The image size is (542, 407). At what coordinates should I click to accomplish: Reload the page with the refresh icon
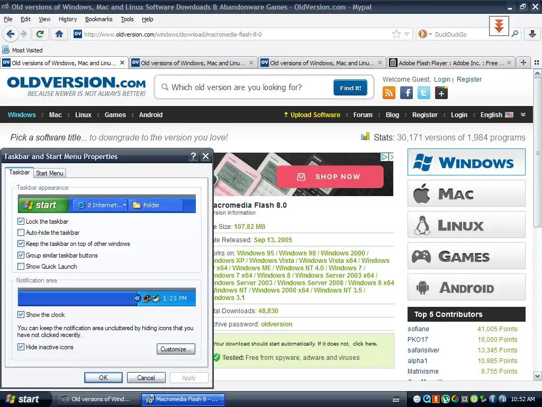tap(40, 34)
